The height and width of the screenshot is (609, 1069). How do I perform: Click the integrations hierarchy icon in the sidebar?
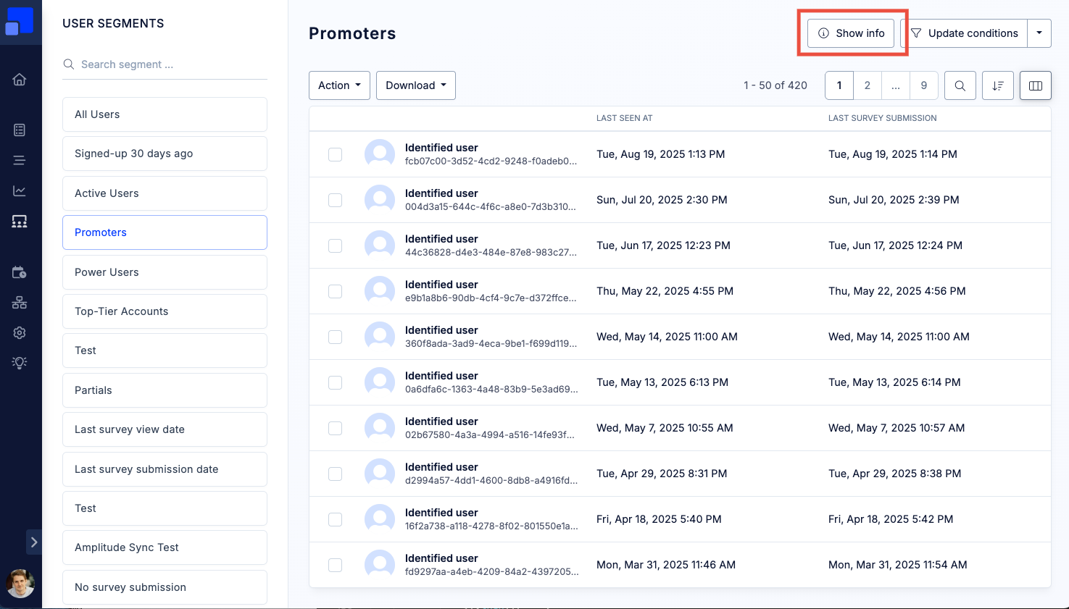(x=20, y=303)
